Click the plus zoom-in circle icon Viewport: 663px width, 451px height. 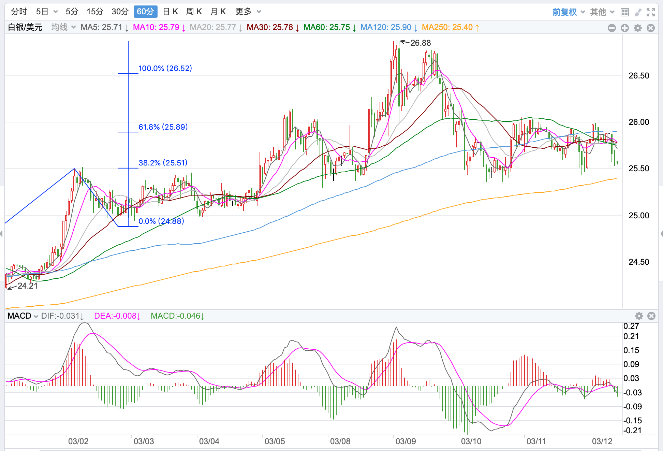point(625,28)
